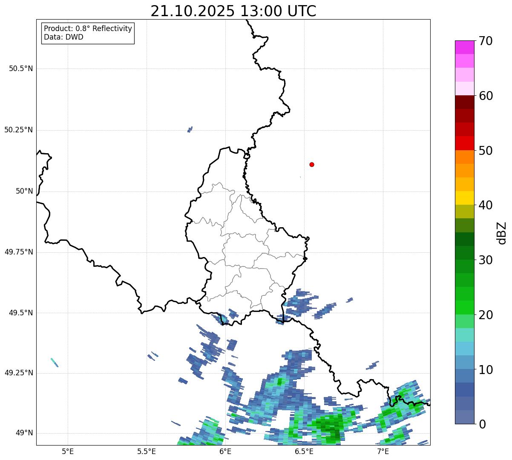Image resolution: width=512 pixels, height=460 pixels.
Task: Click the yellow colorbar swatch above 40
Action: coord(464,198)
